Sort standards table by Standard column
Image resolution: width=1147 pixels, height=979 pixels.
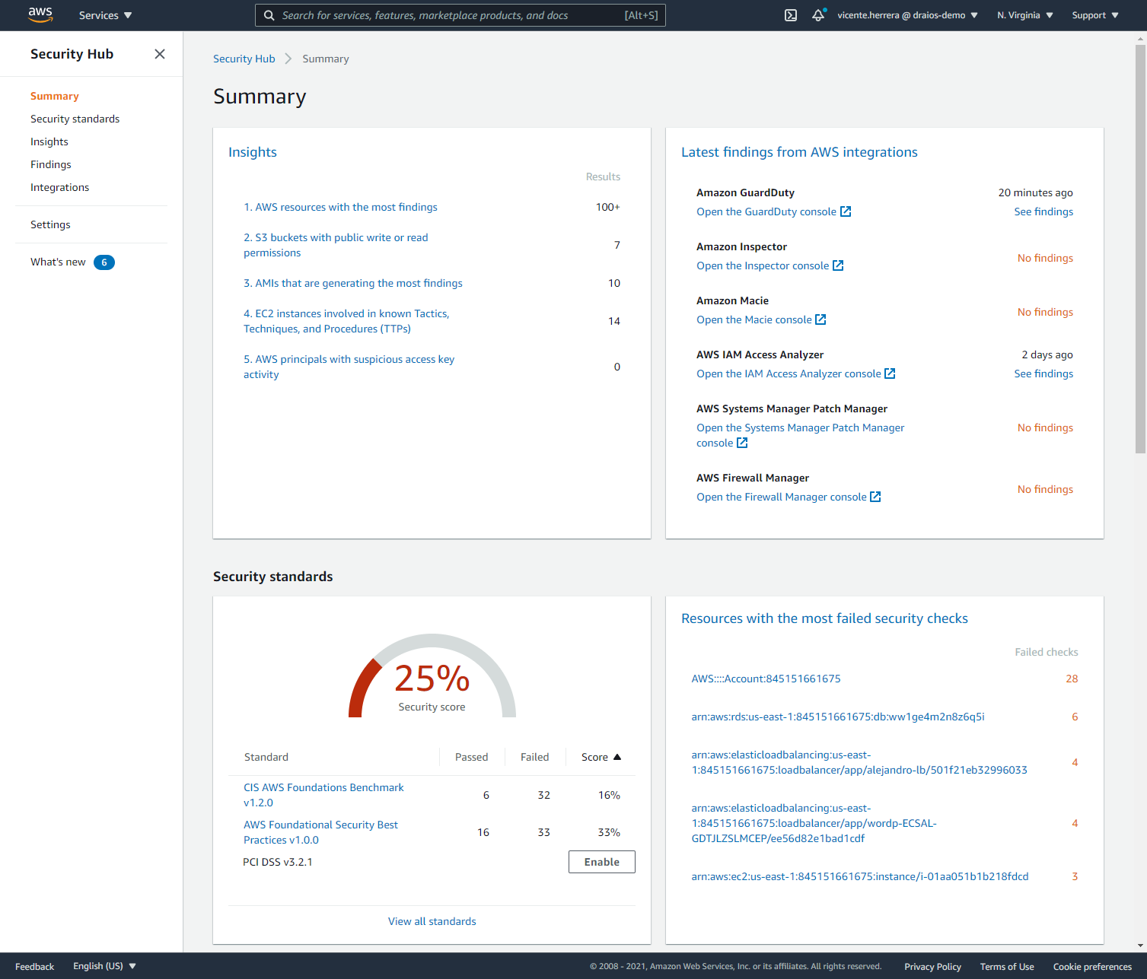[x=266, y=757]
